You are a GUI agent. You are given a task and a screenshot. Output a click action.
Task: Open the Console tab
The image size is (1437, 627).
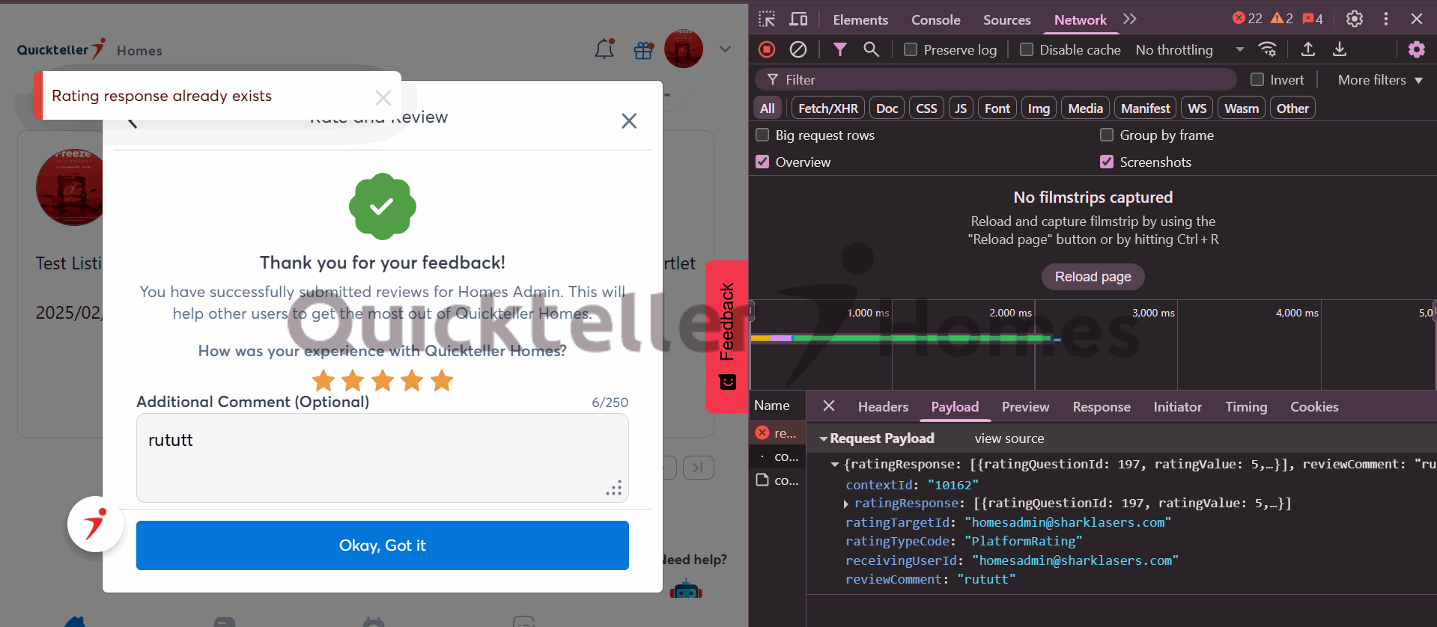(x=935, y=20)
